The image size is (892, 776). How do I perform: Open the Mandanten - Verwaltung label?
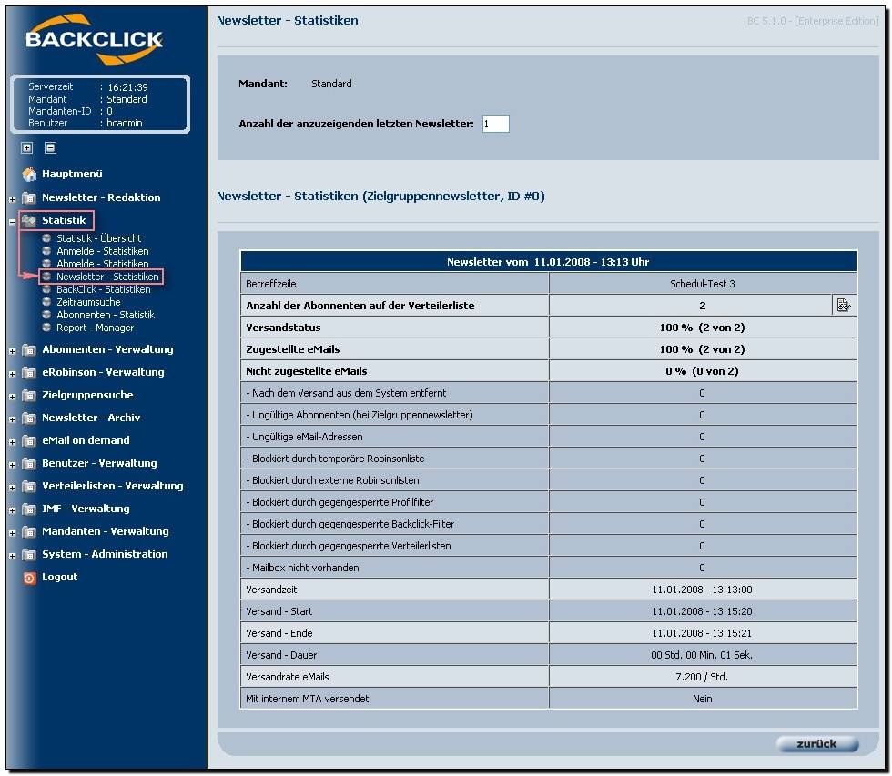point(106,531)
